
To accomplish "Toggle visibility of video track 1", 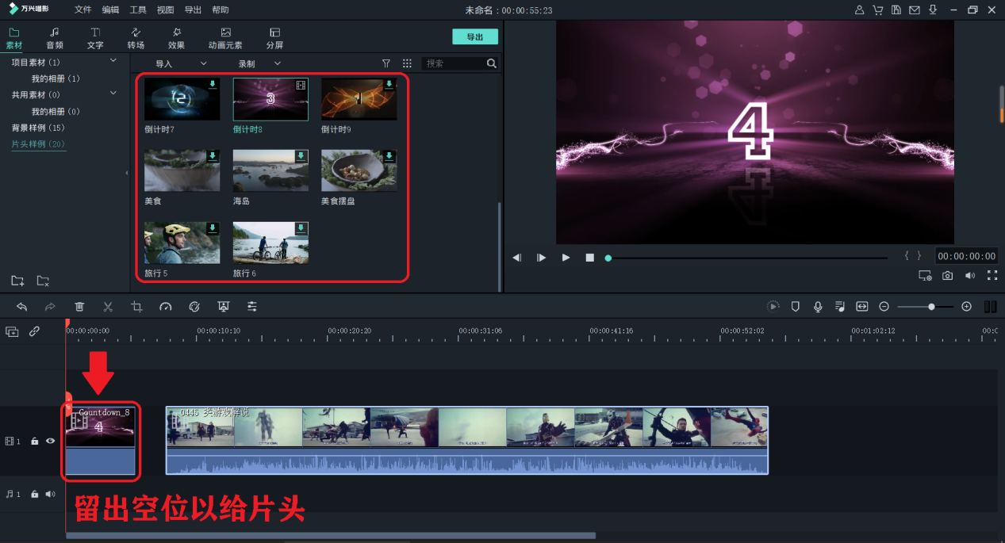I will (51, 441).
